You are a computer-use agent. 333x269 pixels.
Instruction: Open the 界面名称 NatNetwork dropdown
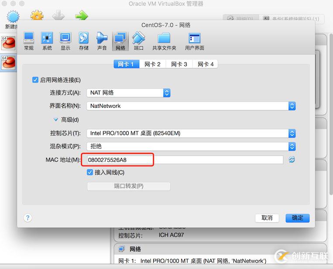click(191, 106)
